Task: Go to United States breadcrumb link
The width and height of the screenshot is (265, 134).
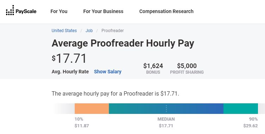Action: pos(64,31)
